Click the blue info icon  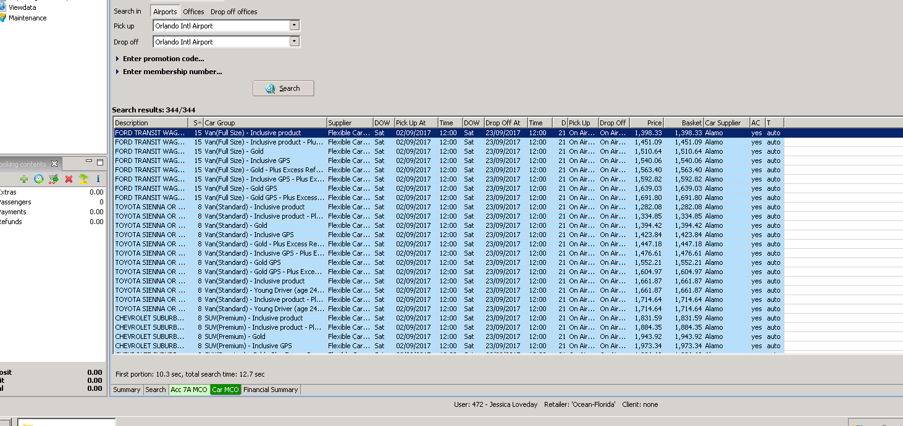(x=98, y=179)
